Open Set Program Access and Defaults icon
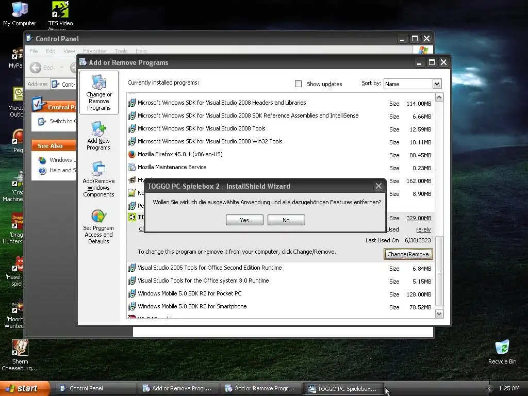 (x=98, y=227)
